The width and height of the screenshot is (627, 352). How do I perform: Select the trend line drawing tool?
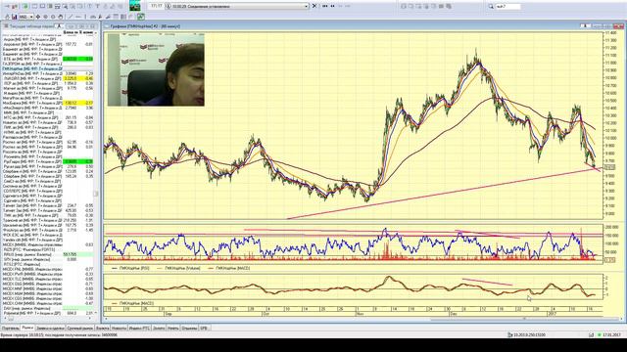pos(71,17)
